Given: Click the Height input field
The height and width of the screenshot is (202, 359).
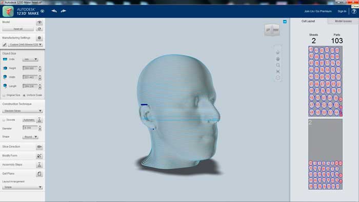Looking at the screenshot, I should [x=30, y=68].
